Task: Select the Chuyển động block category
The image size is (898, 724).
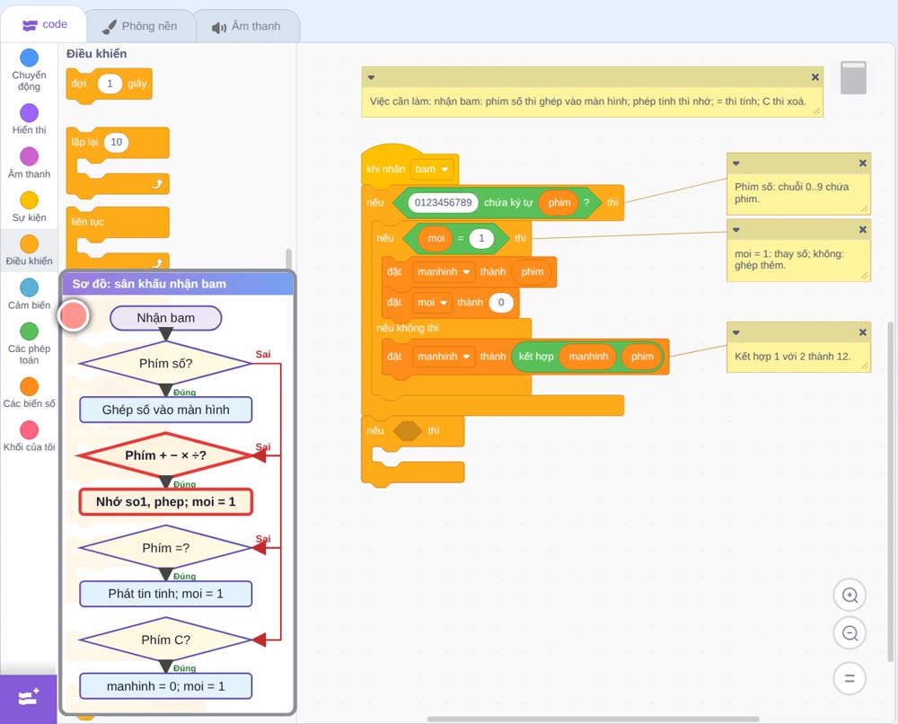Action: 29,70
